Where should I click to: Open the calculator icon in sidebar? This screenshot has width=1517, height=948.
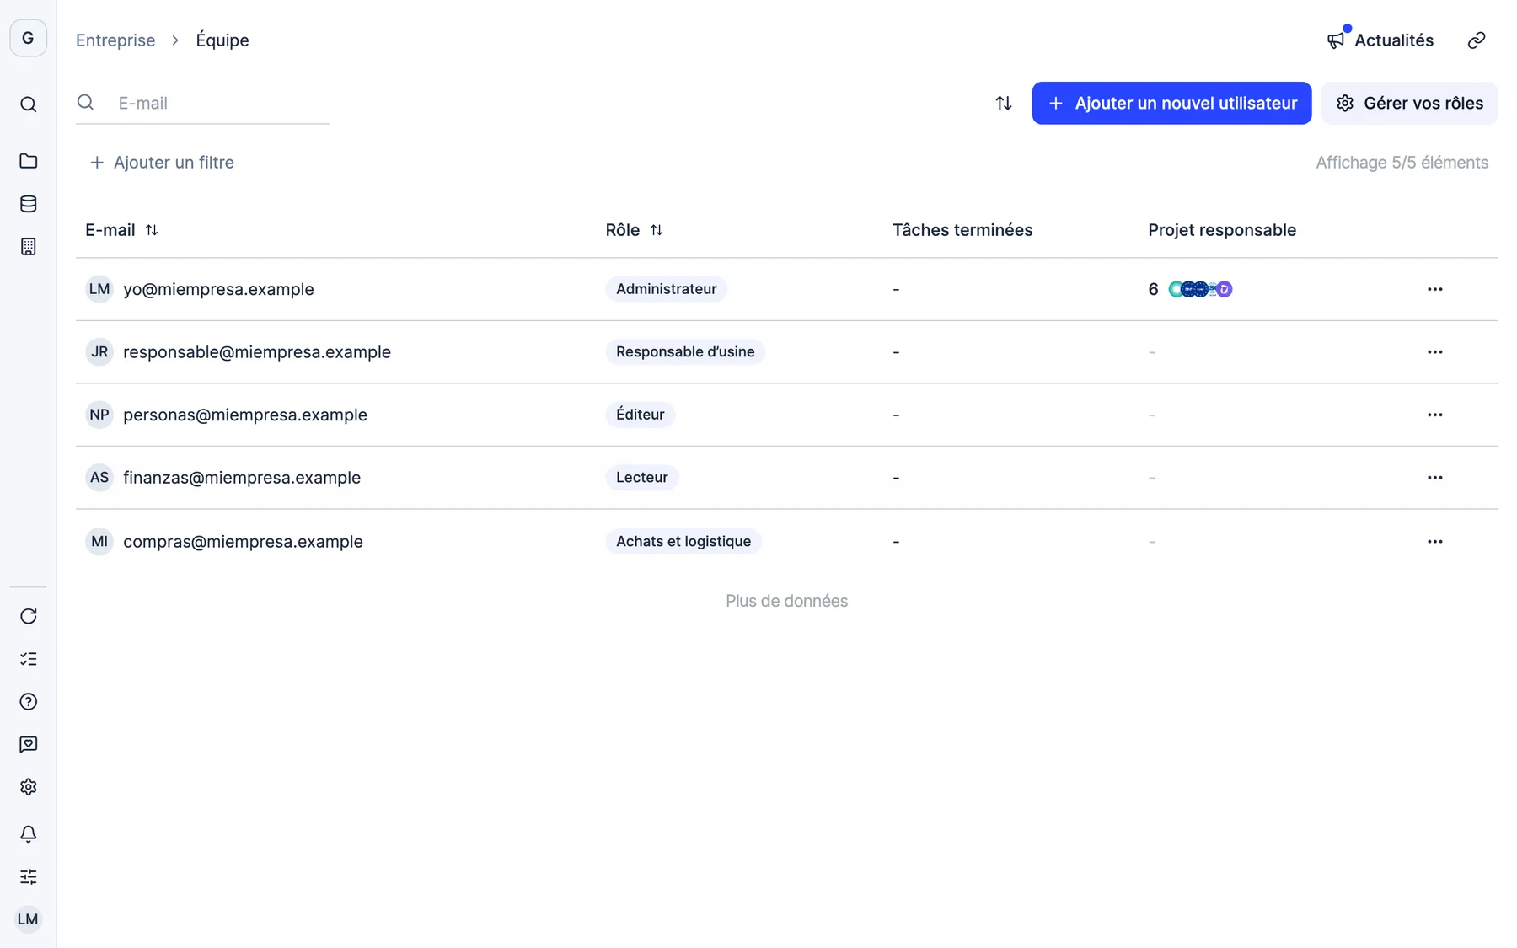(x=28, y=247)
